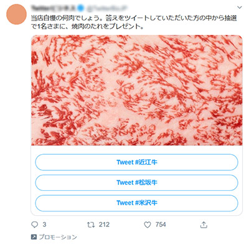
Task: Click the promotion arrow badge icon
Action: 34,237
